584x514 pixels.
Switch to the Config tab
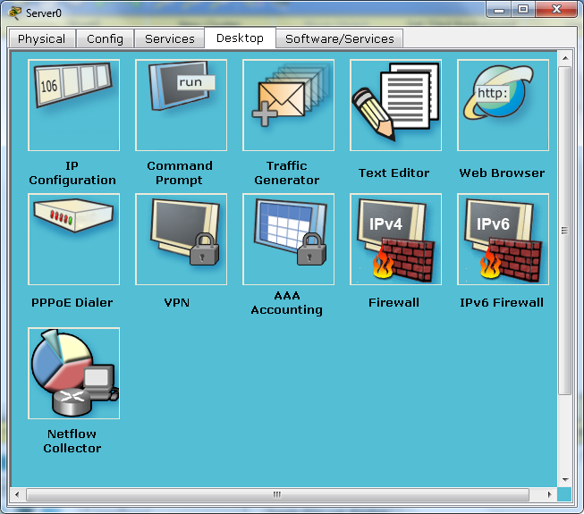click(x=105, y=38)
